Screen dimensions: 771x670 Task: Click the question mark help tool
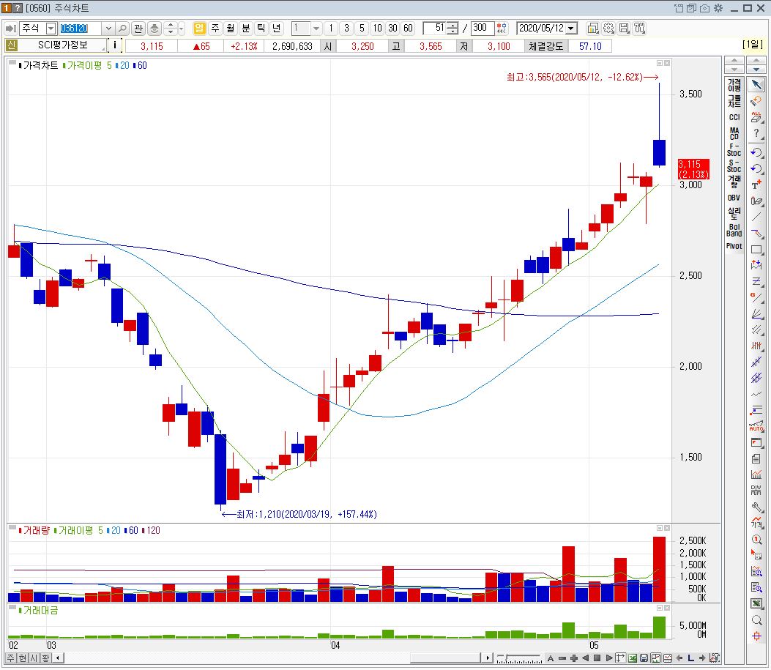[x=757, y=133]
